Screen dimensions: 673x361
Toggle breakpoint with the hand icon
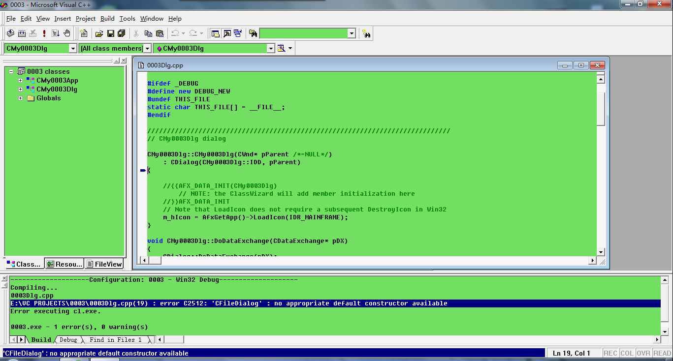[67, 33]
